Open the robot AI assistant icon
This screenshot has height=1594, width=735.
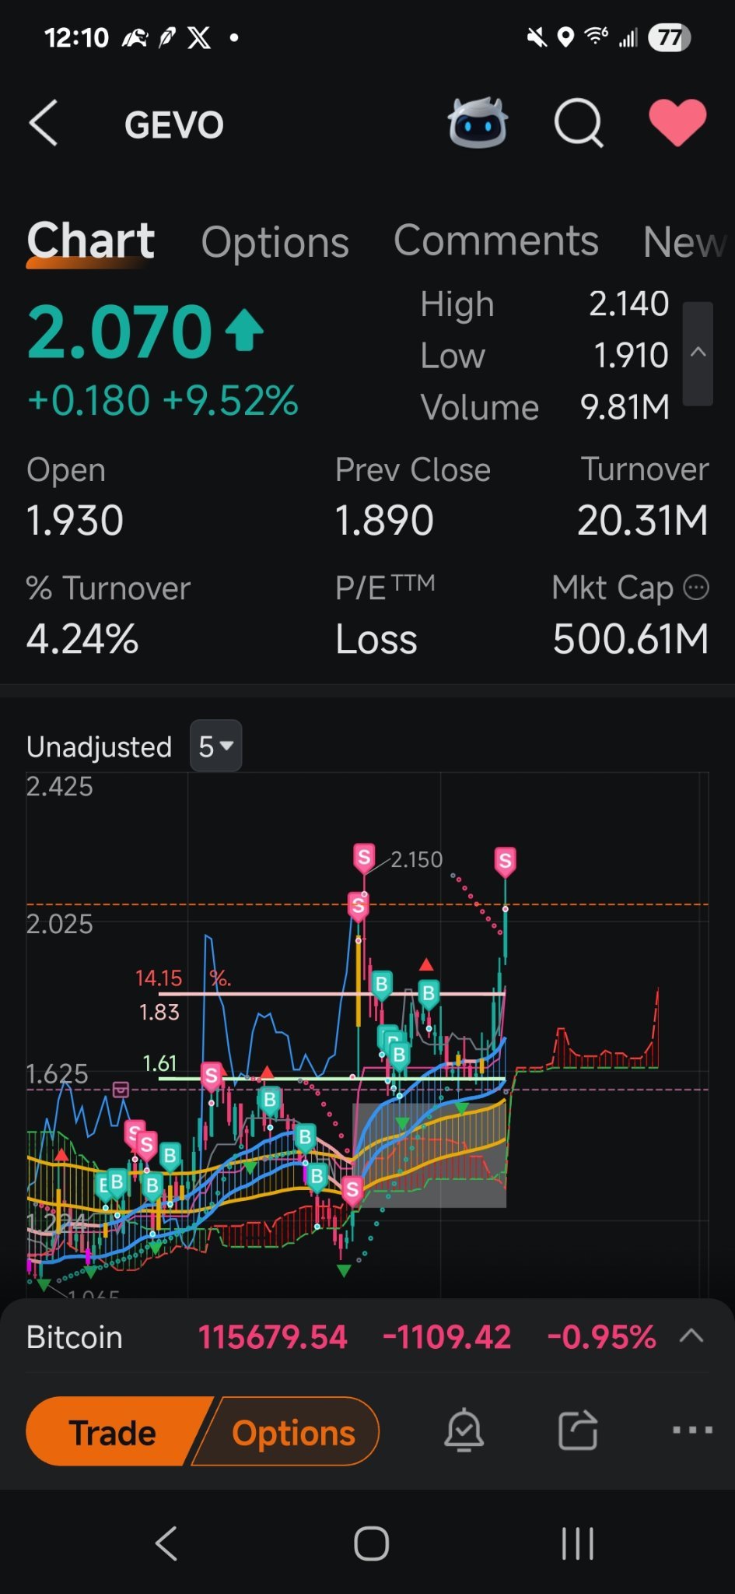[478, 123]
